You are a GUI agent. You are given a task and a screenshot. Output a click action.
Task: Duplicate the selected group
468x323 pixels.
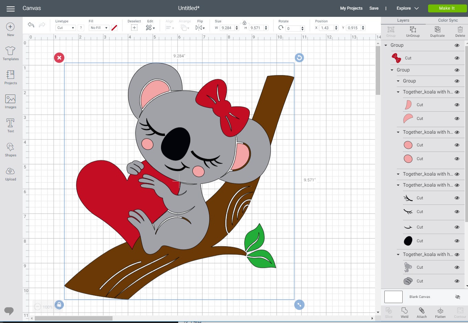437,31
